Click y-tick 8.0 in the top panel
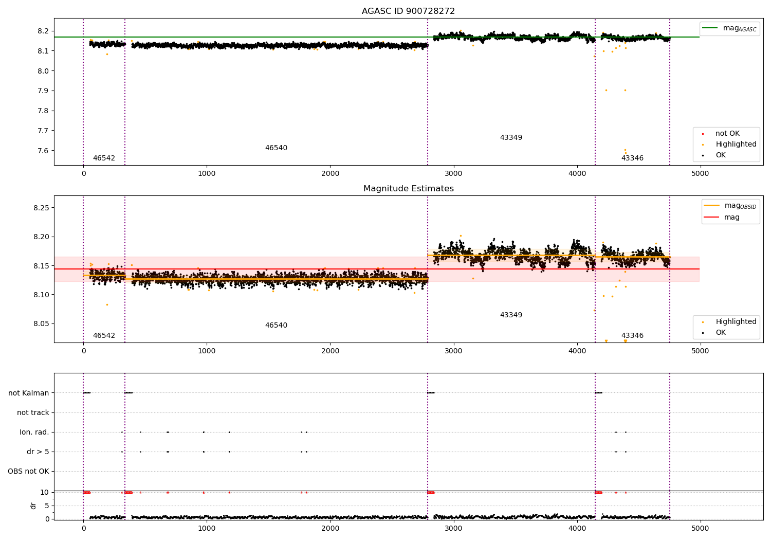Image resolution: width=771 pixels, height=540 pixels. pyautogui.click(x=43, y=71)
